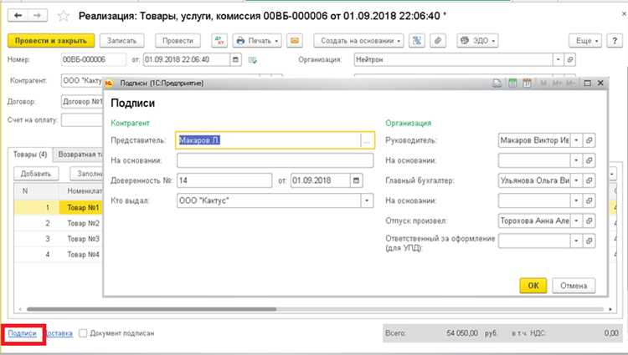Viewport: 628px width, 355px height.
Task: Go back with the left arrow button
Action: pyautogui.click(x=18, y=16)
